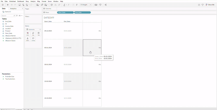217x110 pixels.
Task: Click the Share icon in toolbar
Action: [106, 5]
